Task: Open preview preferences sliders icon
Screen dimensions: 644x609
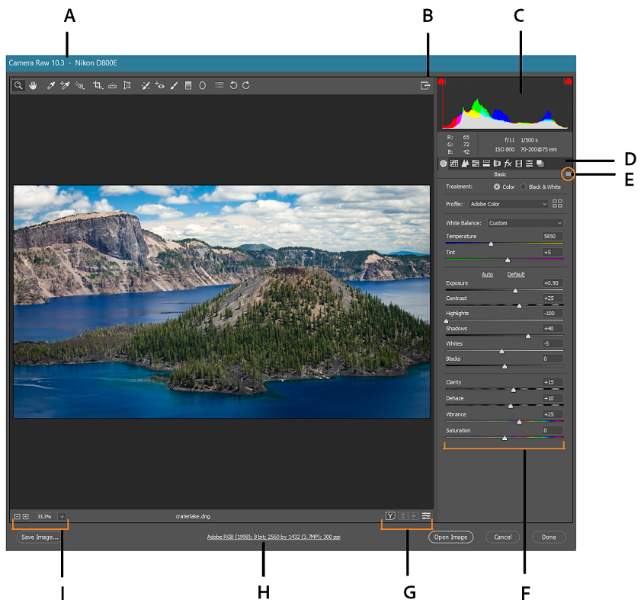Action: coord(426,516)
